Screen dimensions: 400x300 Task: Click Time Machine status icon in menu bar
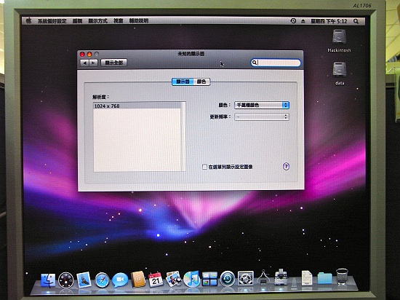[293, 21]
